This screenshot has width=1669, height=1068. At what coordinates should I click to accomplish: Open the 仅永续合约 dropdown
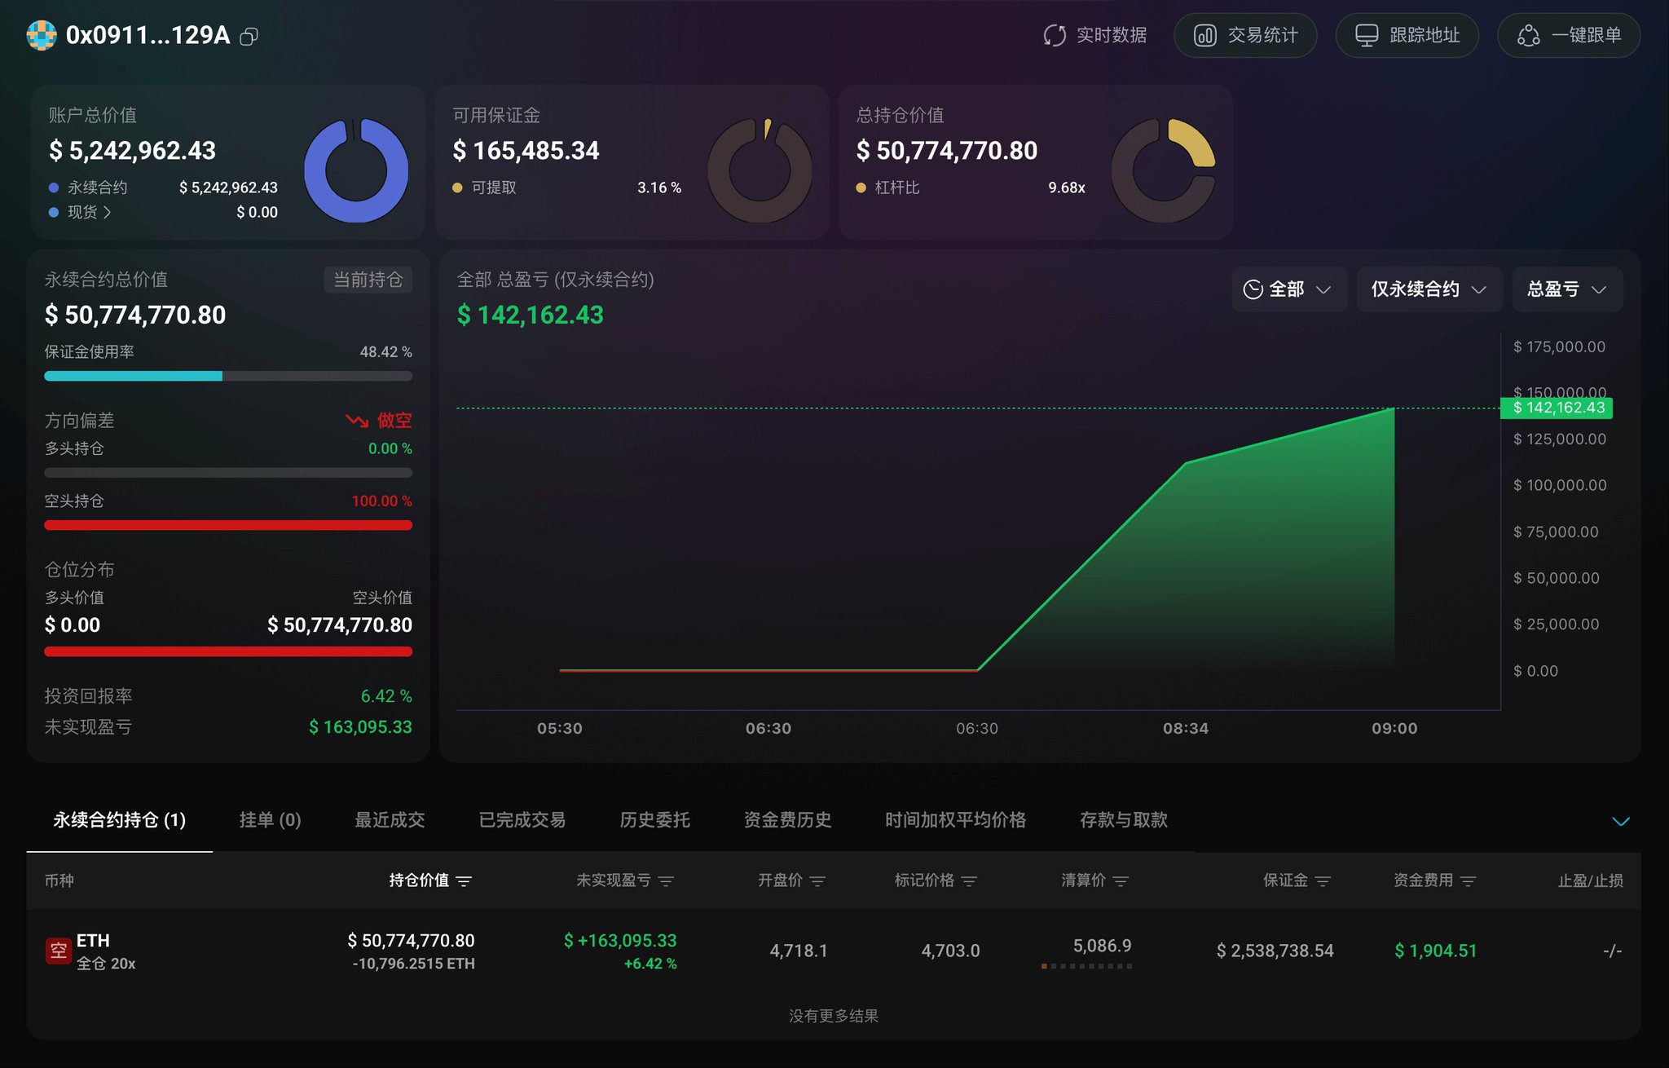click(x=1429, y=289)
